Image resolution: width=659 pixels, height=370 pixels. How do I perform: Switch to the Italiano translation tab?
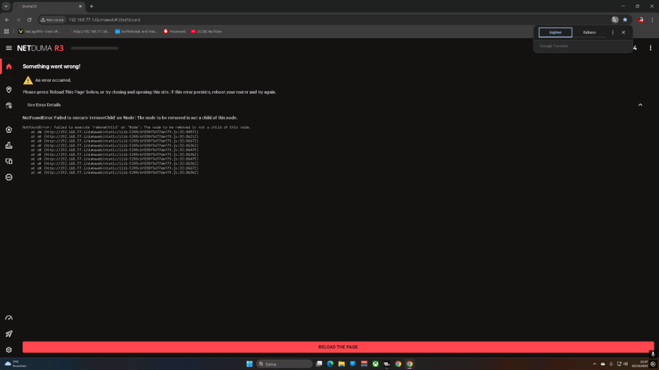point(589,32)
